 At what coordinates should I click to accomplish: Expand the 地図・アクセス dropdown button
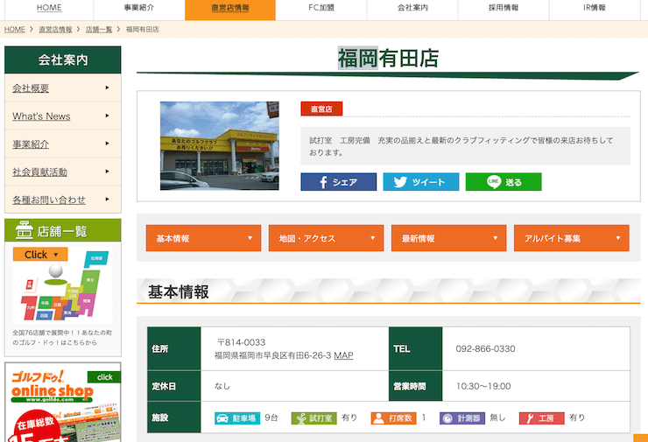pyautogui.click(x=326, y=238)
